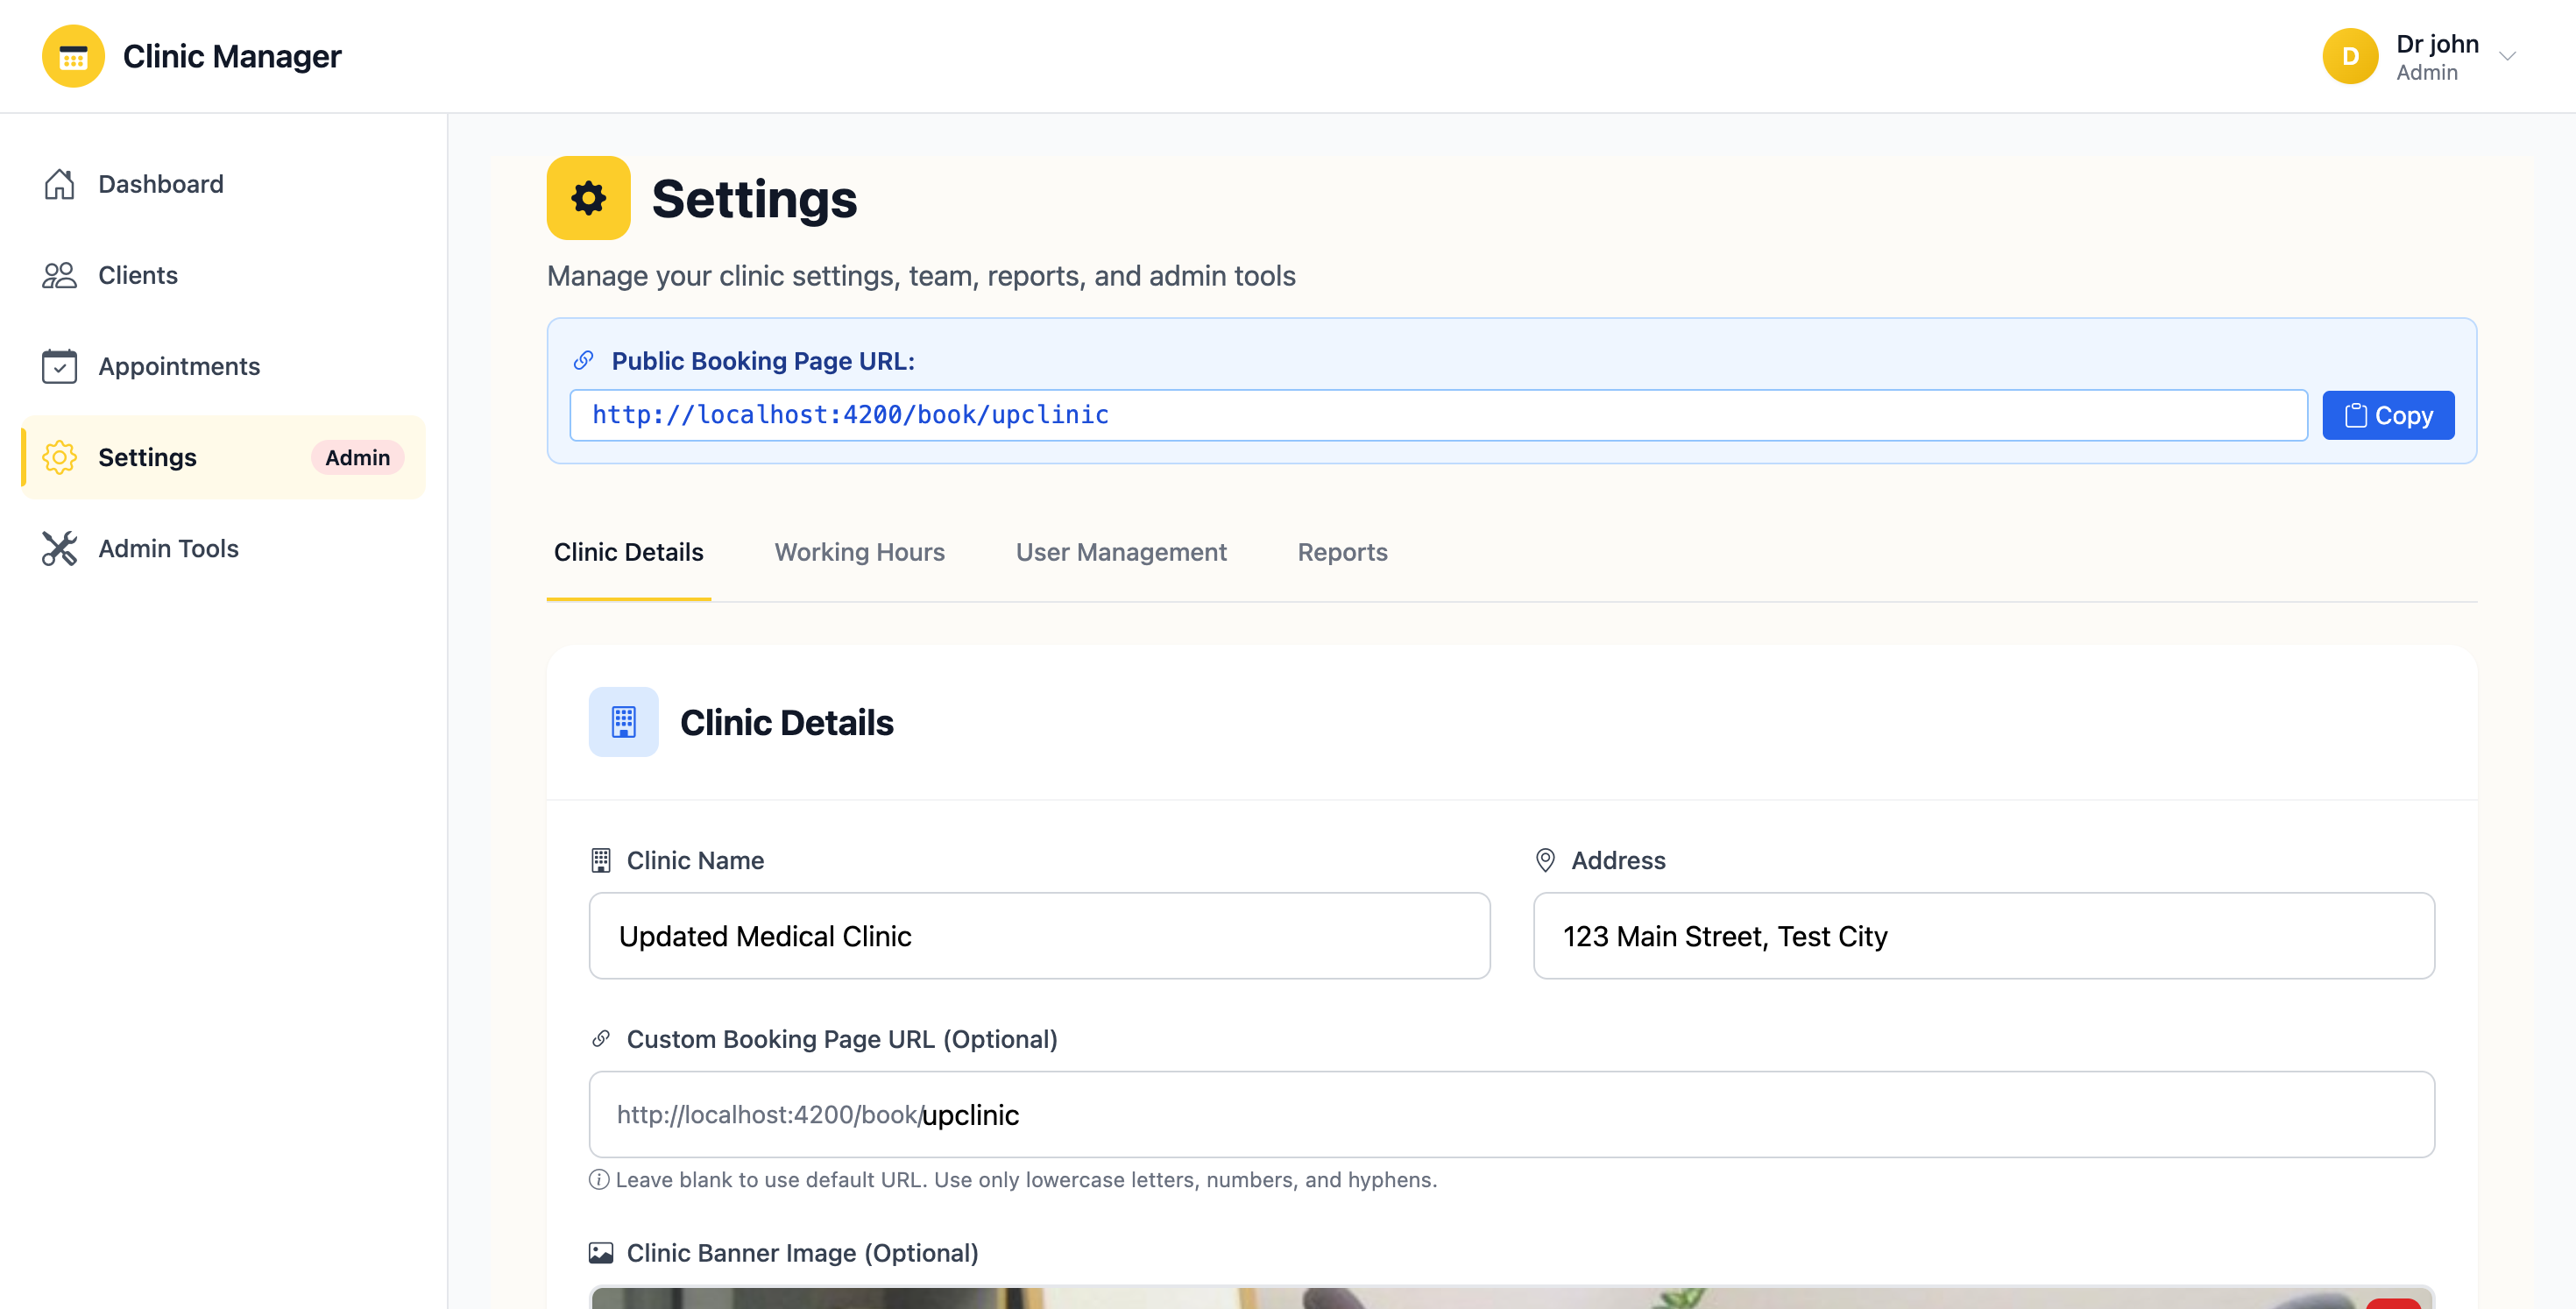Open Admin Tools wrench icon
The height and width of the screenshot is (1309, 2576).
pyautogui.click(x=60, y=548)
